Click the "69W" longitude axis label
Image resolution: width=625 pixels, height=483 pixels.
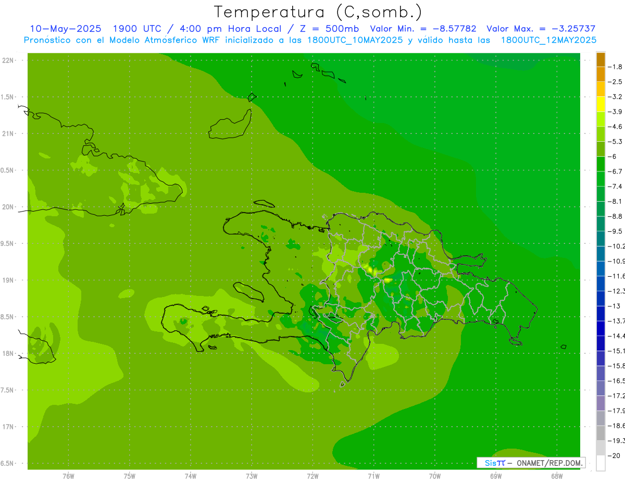coord(496,476)
